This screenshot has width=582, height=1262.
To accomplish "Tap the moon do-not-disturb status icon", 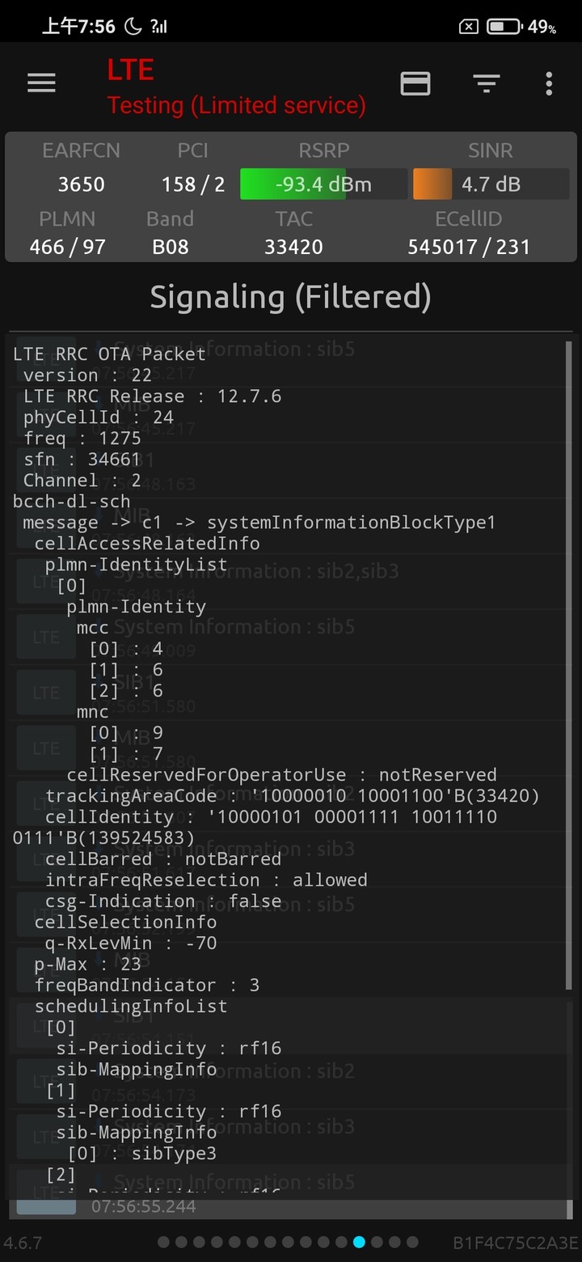I will (x=133, y=27).
